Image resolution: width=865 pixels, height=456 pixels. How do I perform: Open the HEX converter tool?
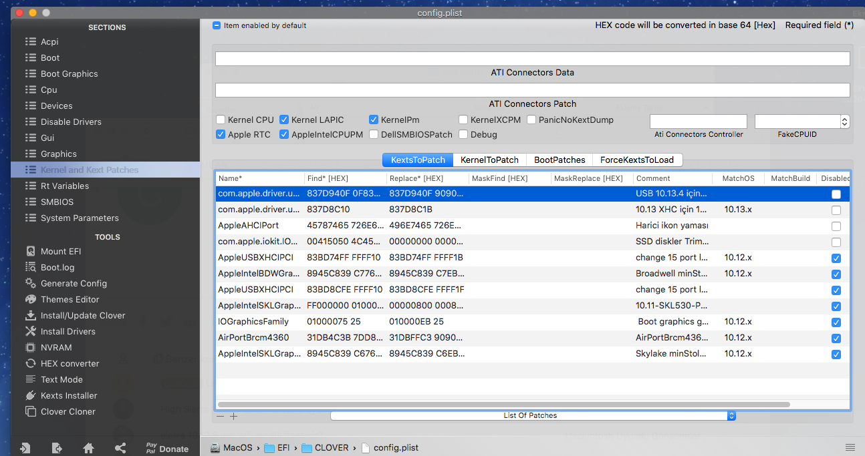tap(70, 363)
